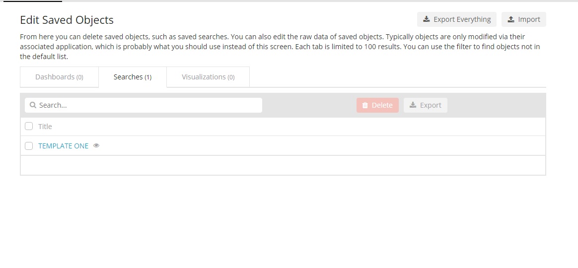Viewport: 578px width, 268px height.
Task: Click the Import button label
Action: point(529,19)
